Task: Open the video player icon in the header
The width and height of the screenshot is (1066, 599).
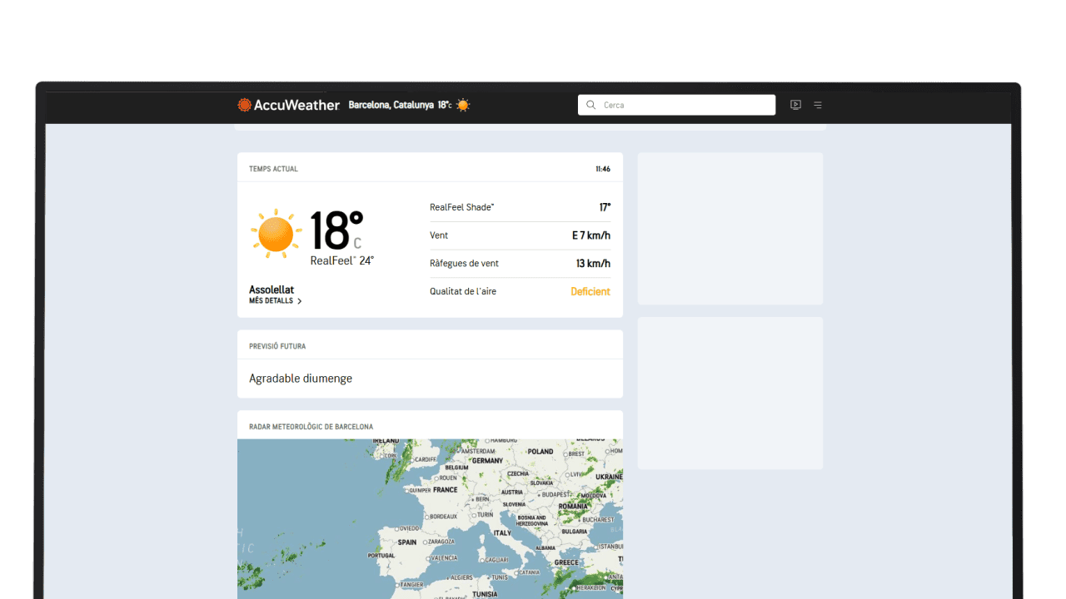Action: [x=795, y=105]
